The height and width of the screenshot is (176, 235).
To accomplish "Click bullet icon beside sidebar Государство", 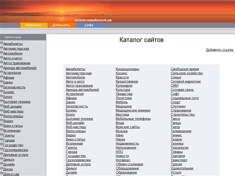I will [1, 145].
